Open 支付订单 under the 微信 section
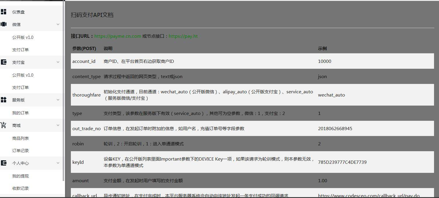Image resolution: width=439 pixels, height=198 pixels. coord(21,50)
